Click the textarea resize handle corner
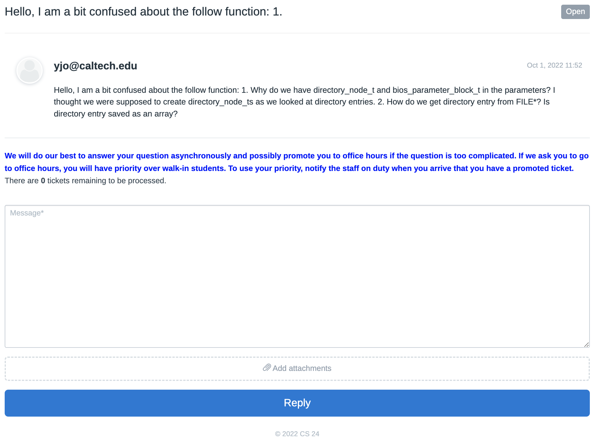The image size is (615, 445). click(x=586, y=345)
